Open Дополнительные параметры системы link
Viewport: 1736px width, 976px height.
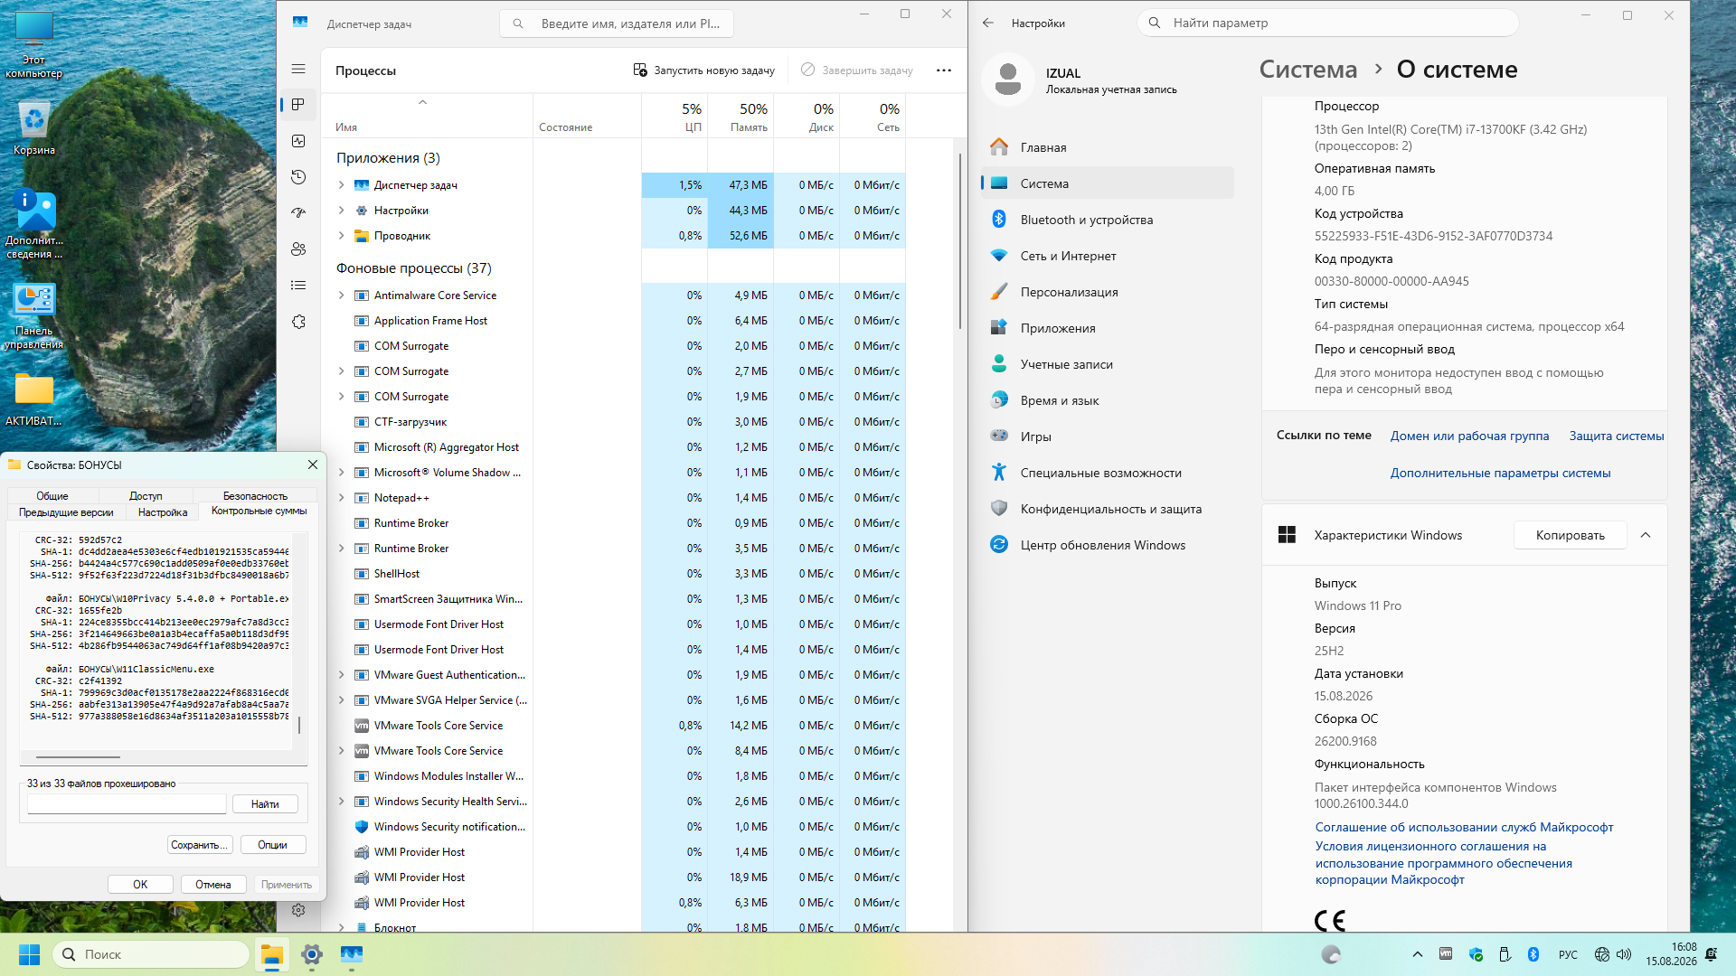click(x=1500, y=473)
